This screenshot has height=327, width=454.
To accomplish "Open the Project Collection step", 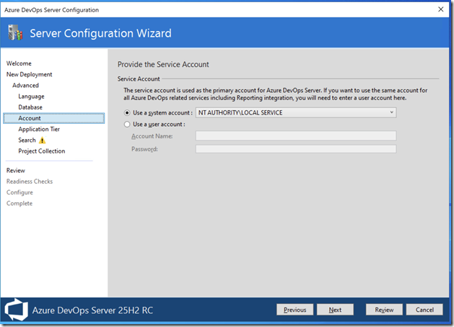I will 41,151.
